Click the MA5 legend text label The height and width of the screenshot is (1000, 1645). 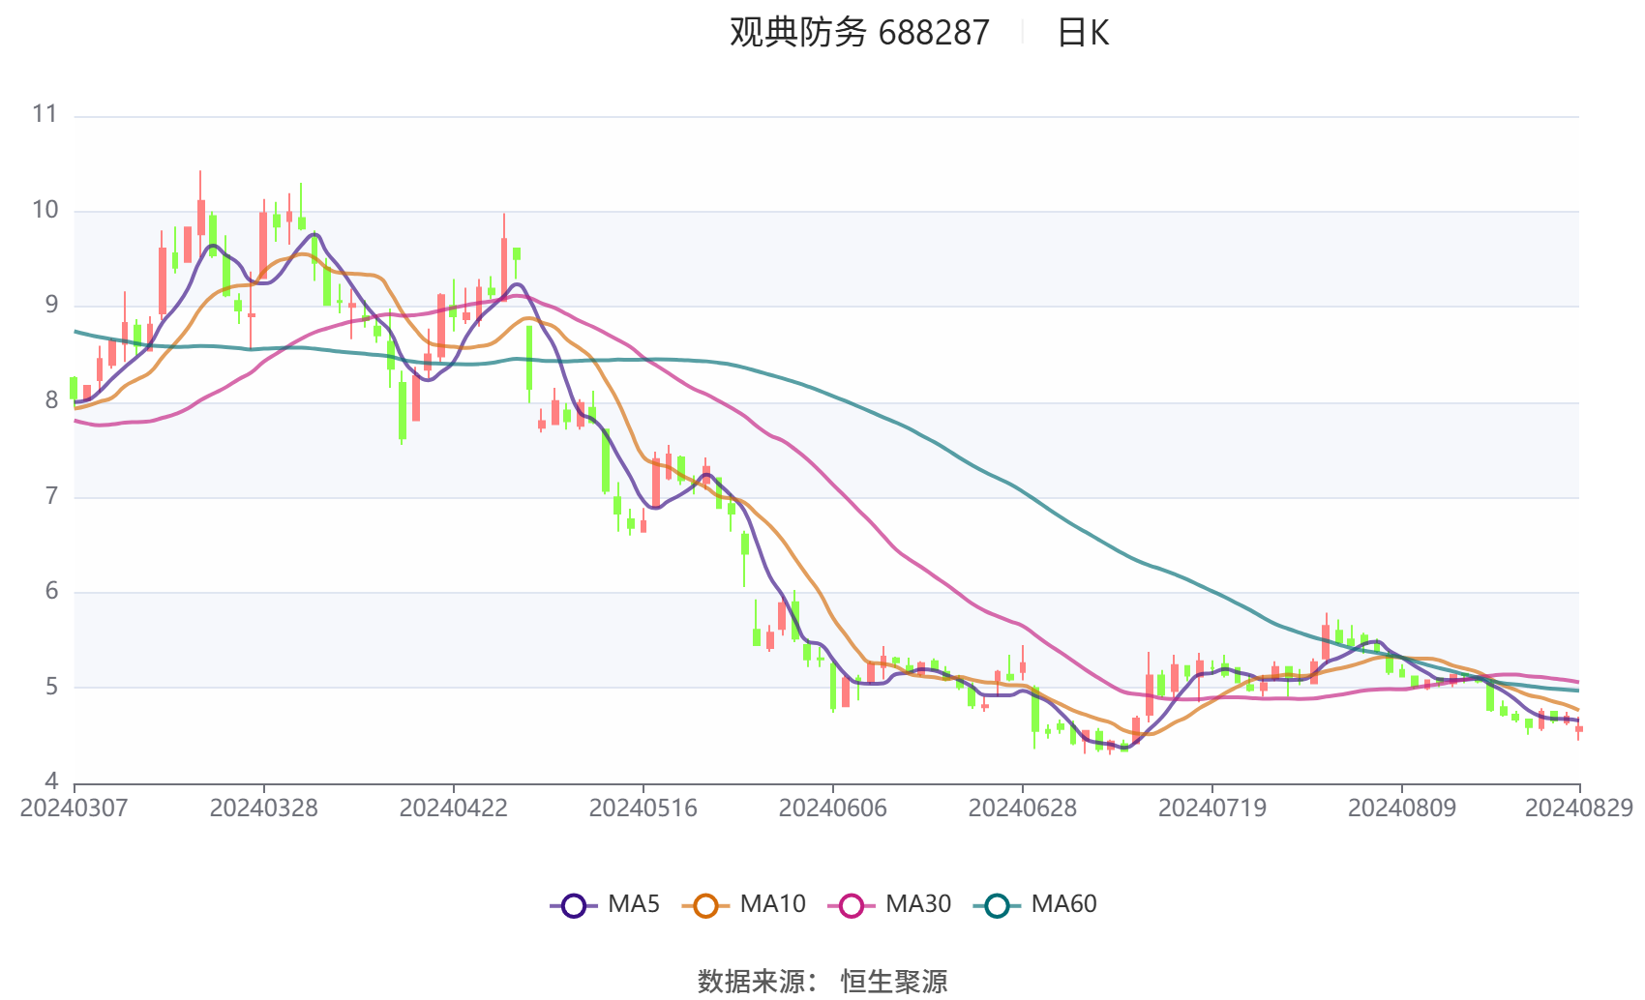tap(634, 904)
